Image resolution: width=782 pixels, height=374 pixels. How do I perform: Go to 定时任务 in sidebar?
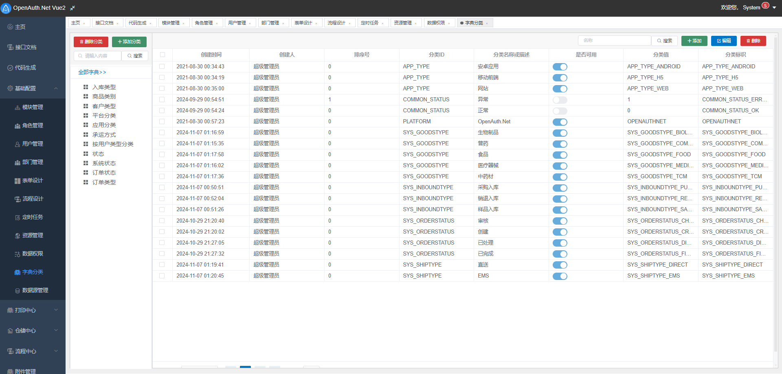(x=33, y=217)
